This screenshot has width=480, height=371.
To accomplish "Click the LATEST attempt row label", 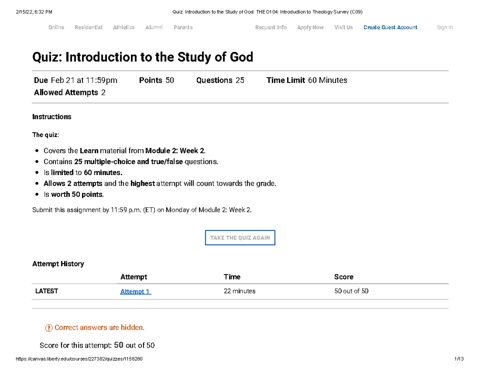I will click(x=46, y=291).
